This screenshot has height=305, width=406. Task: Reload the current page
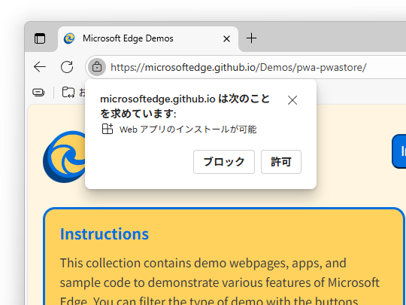(x=67, y=67)
